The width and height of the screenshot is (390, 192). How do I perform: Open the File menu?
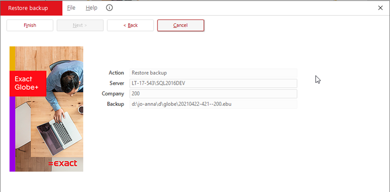(71, 8)
